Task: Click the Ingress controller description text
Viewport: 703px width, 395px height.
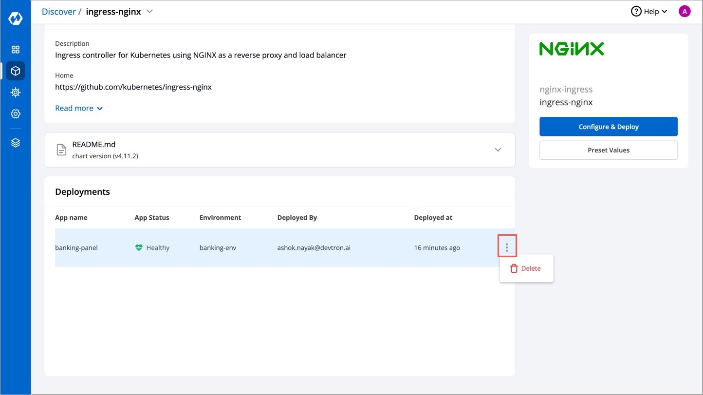Action: tap(201, 55)
